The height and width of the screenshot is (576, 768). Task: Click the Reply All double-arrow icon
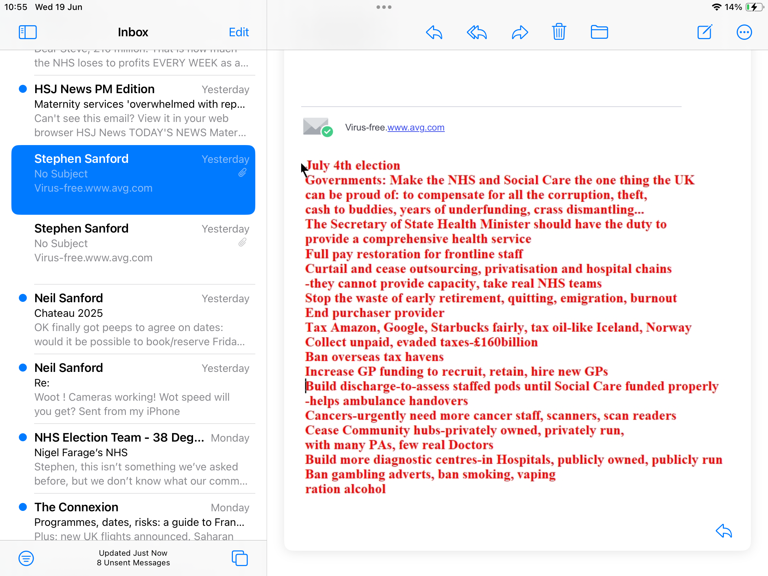tap(476, 32)
